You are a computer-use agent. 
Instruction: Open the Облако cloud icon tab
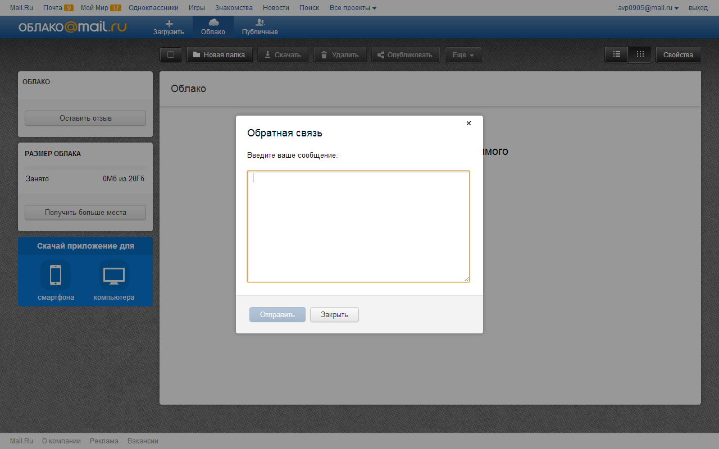tap(213, 22)
